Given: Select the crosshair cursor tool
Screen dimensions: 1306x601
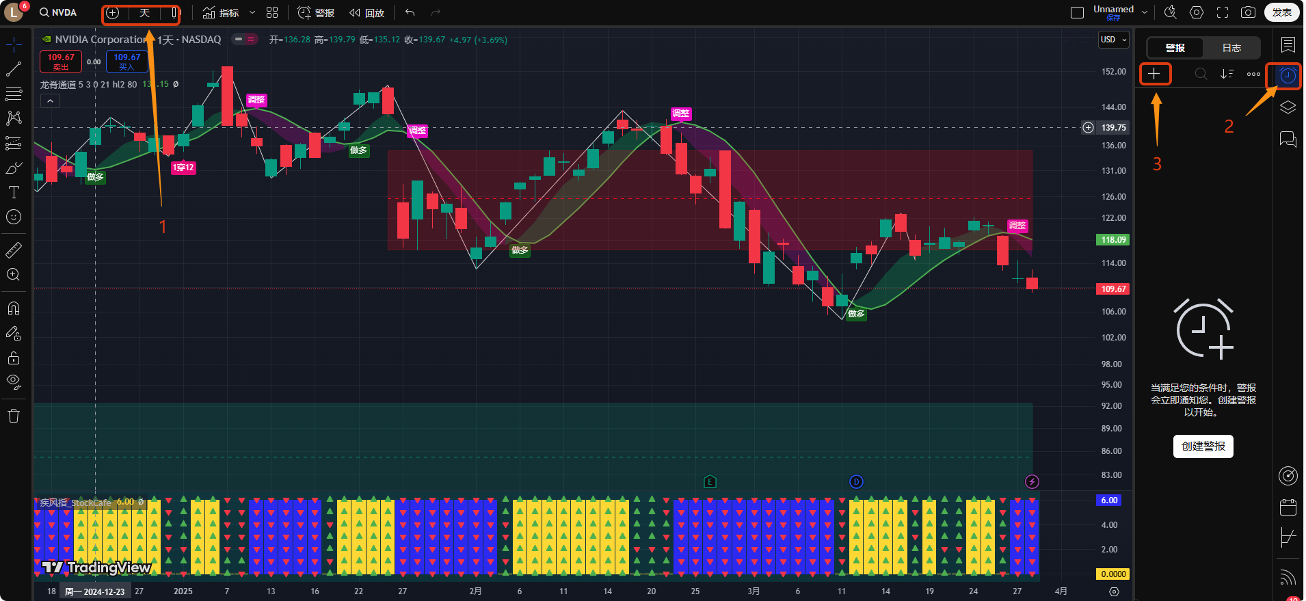Looking at the screenshot, I should pyautogui.click(x=14, y=45).
